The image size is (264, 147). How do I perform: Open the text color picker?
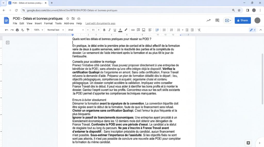coord(120,30)
